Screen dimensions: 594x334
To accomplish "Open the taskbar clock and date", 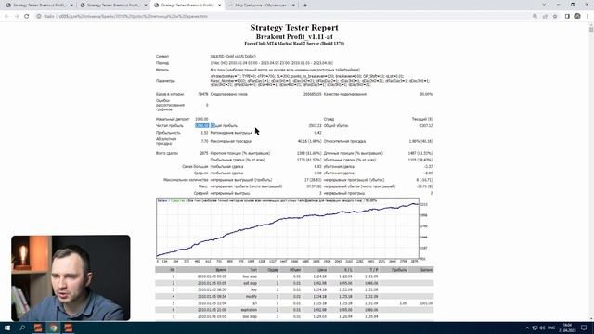I will click(567, 328).
